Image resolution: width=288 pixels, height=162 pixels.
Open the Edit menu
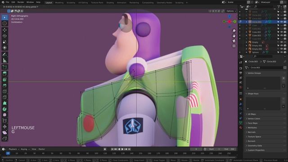pyautogui.click(x=13, y=2)
